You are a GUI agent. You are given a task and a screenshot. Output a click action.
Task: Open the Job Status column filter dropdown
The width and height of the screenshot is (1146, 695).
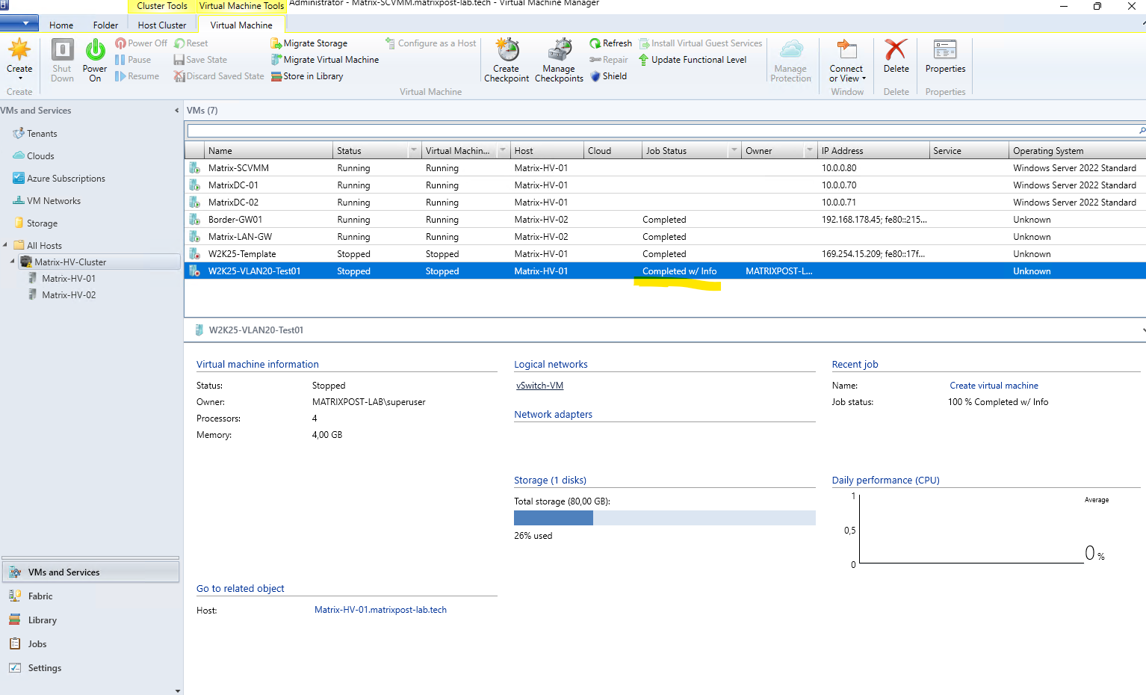[734, 151]
